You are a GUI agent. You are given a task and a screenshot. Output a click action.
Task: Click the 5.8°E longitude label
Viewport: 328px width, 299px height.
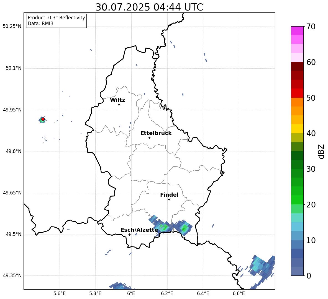pyautogui.click(x=95, y=293)
